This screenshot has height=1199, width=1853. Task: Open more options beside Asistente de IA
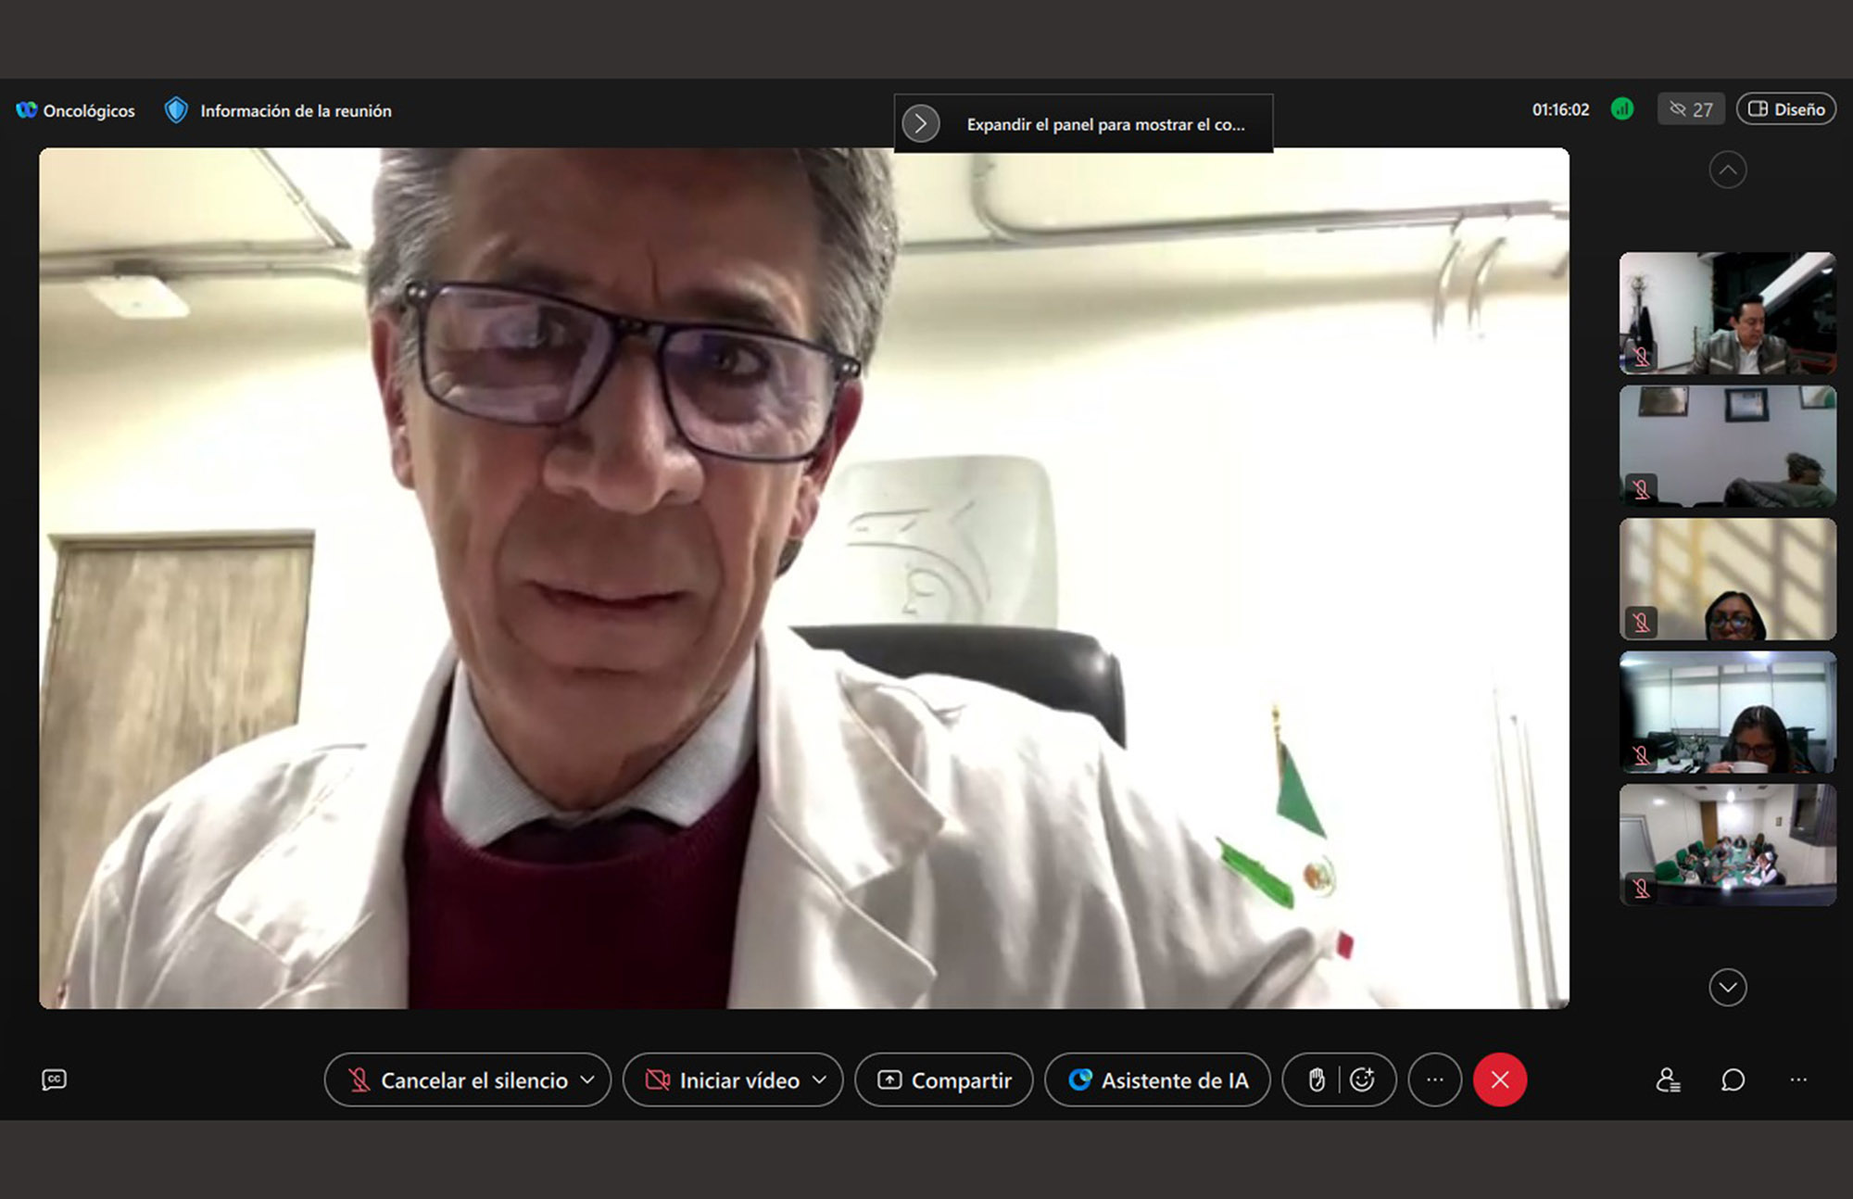(x=1434, y=1079)
